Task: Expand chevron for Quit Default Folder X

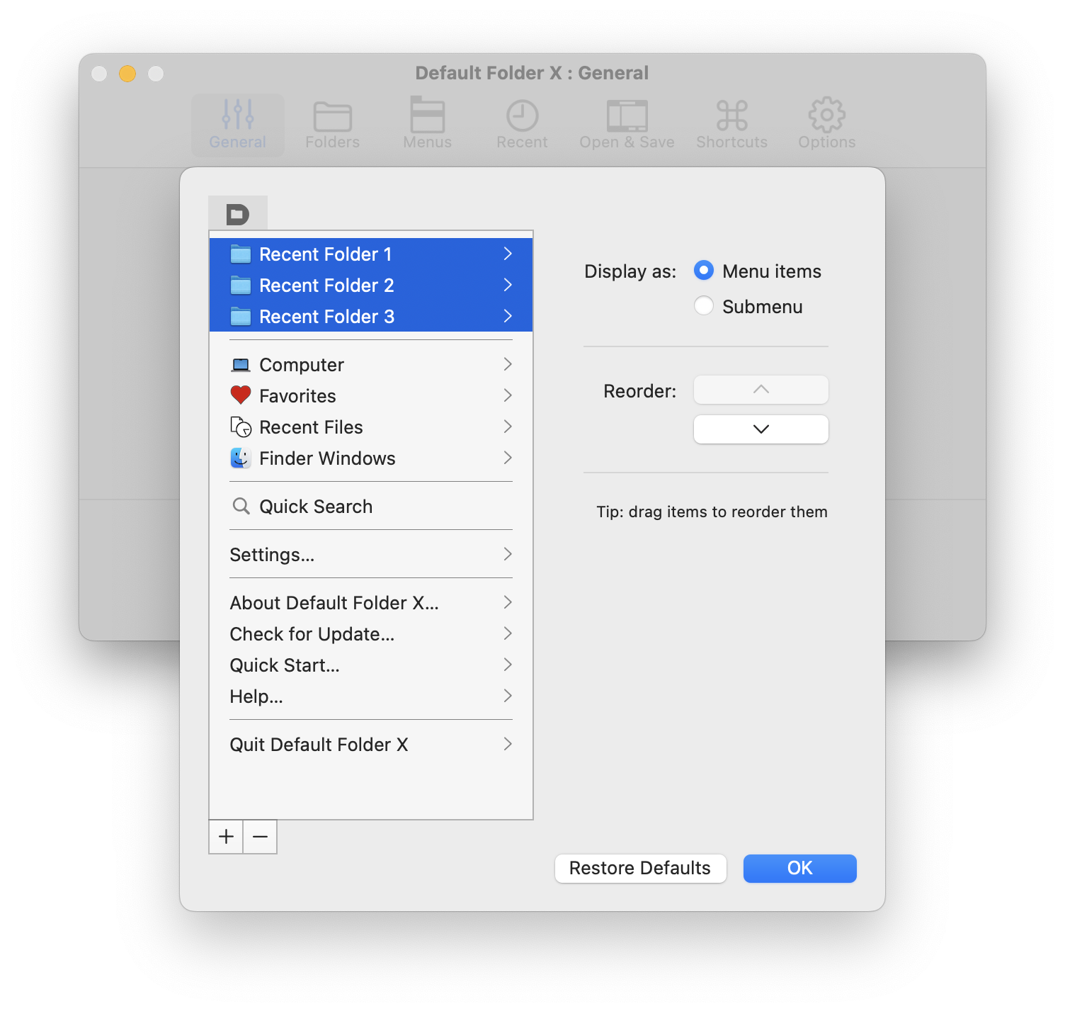Action: pyautogui.click(x=508, y=744)
